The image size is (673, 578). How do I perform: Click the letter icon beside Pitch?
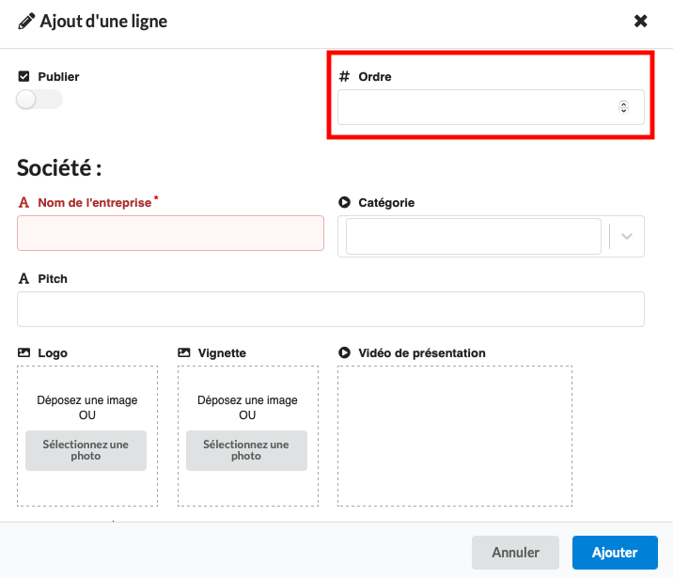click(x=23, y=279)
